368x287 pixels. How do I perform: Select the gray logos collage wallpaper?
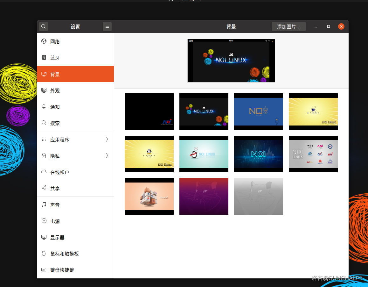(313, 154)
